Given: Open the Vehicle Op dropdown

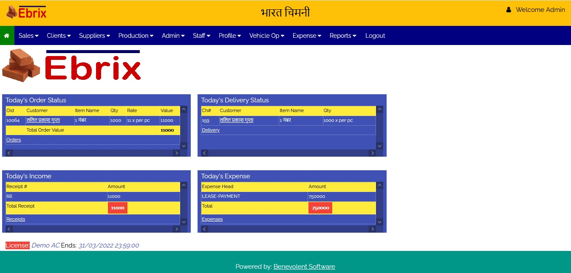Looking at the screenshot, I should (x=267, y=36).
